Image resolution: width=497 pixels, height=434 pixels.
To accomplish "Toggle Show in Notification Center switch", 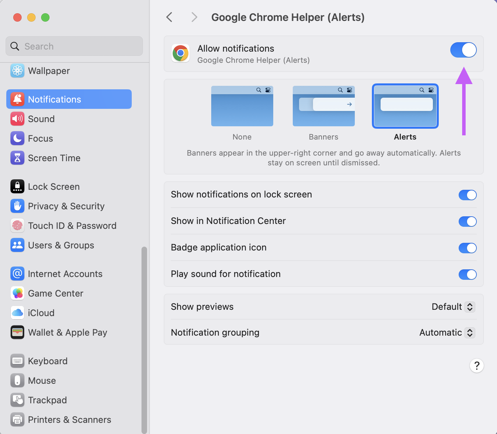I will tap(467, 221).
